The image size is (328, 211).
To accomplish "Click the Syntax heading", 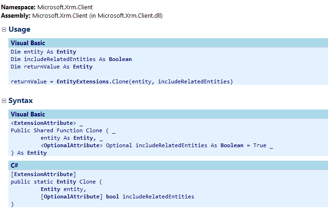I will [21, 101].
